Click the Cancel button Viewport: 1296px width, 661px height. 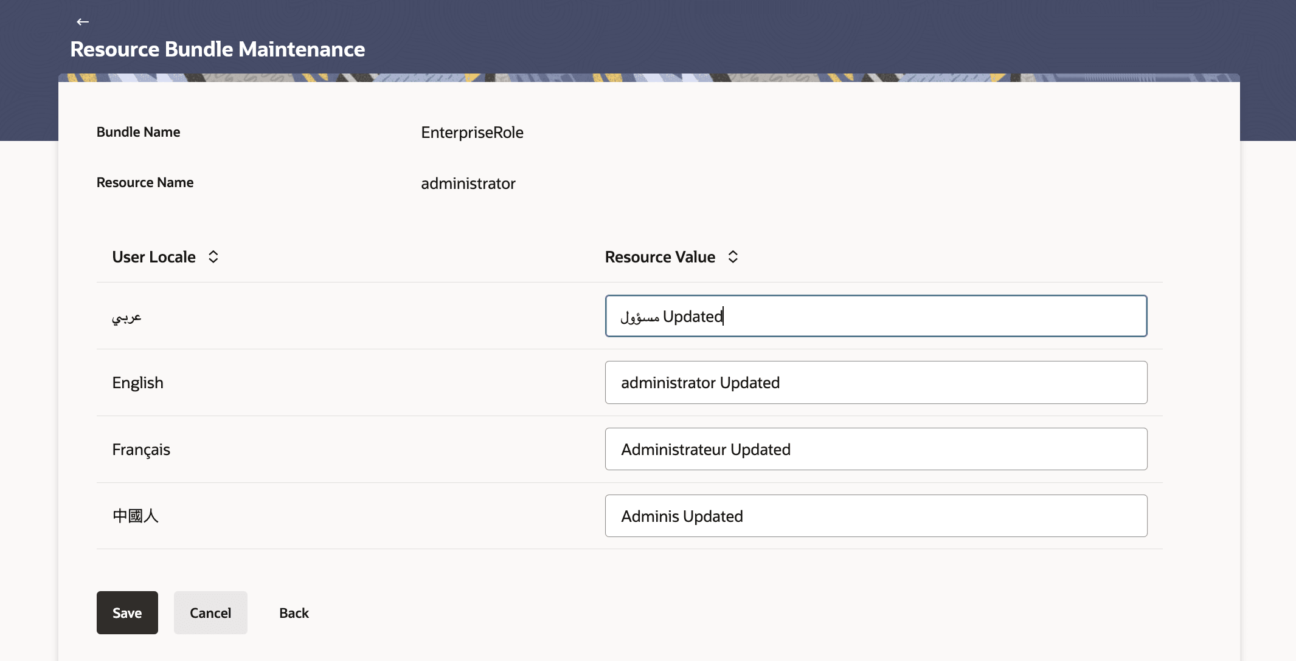click(x=210, y=612)
